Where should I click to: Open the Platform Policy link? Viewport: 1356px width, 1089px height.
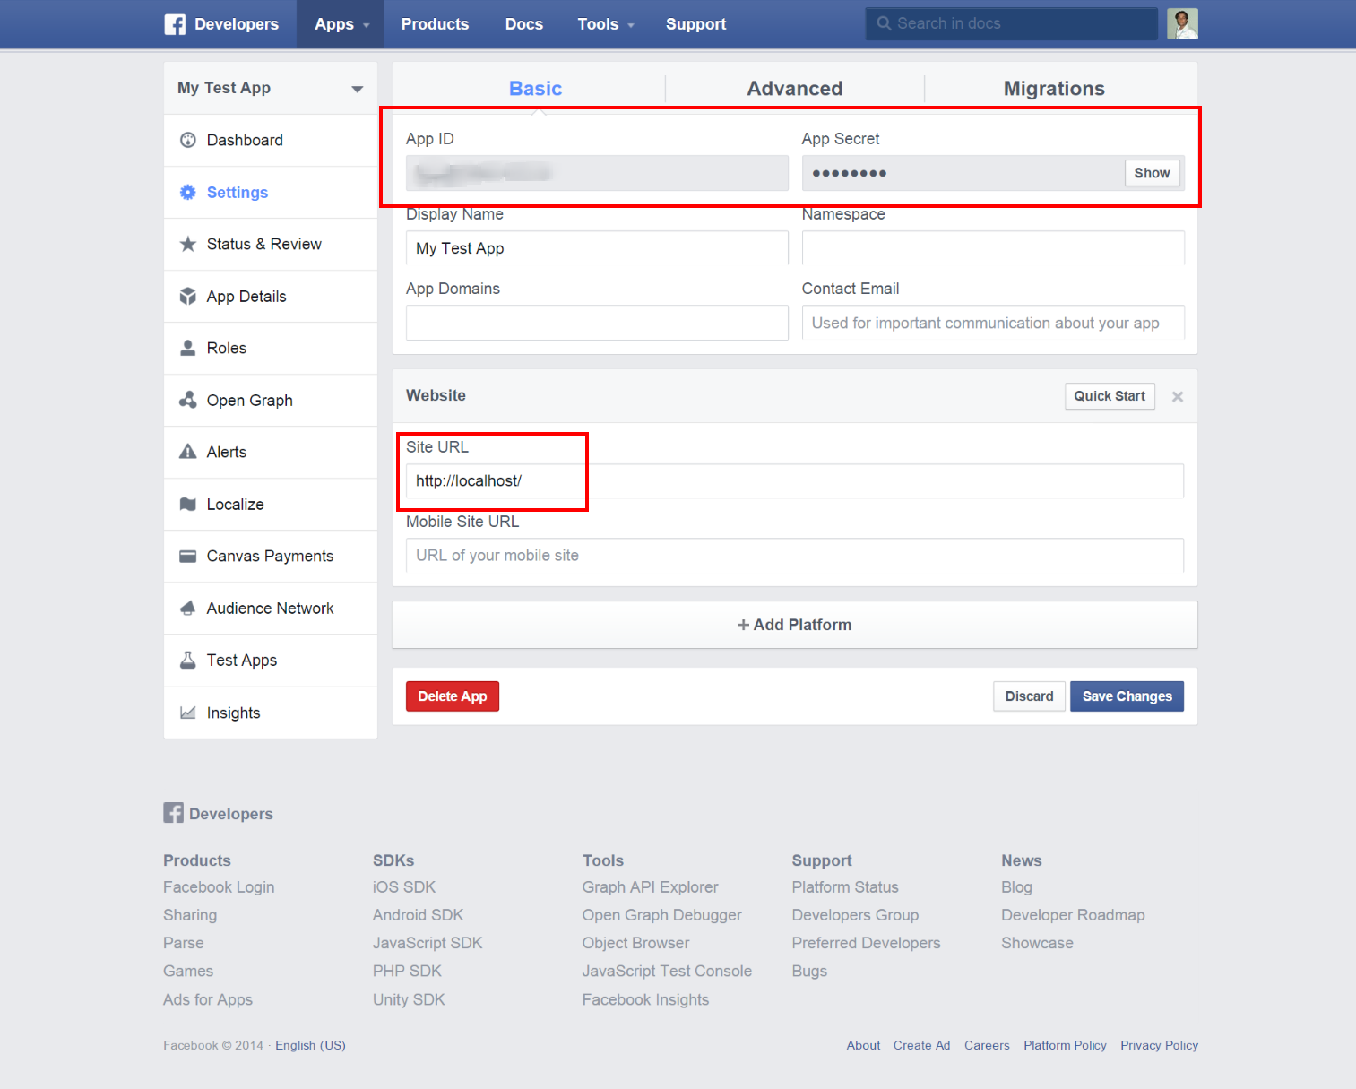[1065, 1045]
